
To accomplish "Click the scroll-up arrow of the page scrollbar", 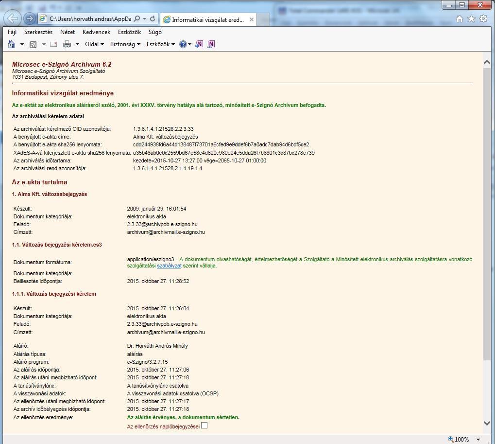I will pos(487,62).
